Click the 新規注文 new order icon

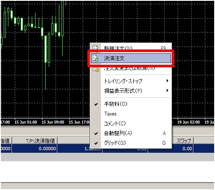pyautogui.click(x=95, y=47)
